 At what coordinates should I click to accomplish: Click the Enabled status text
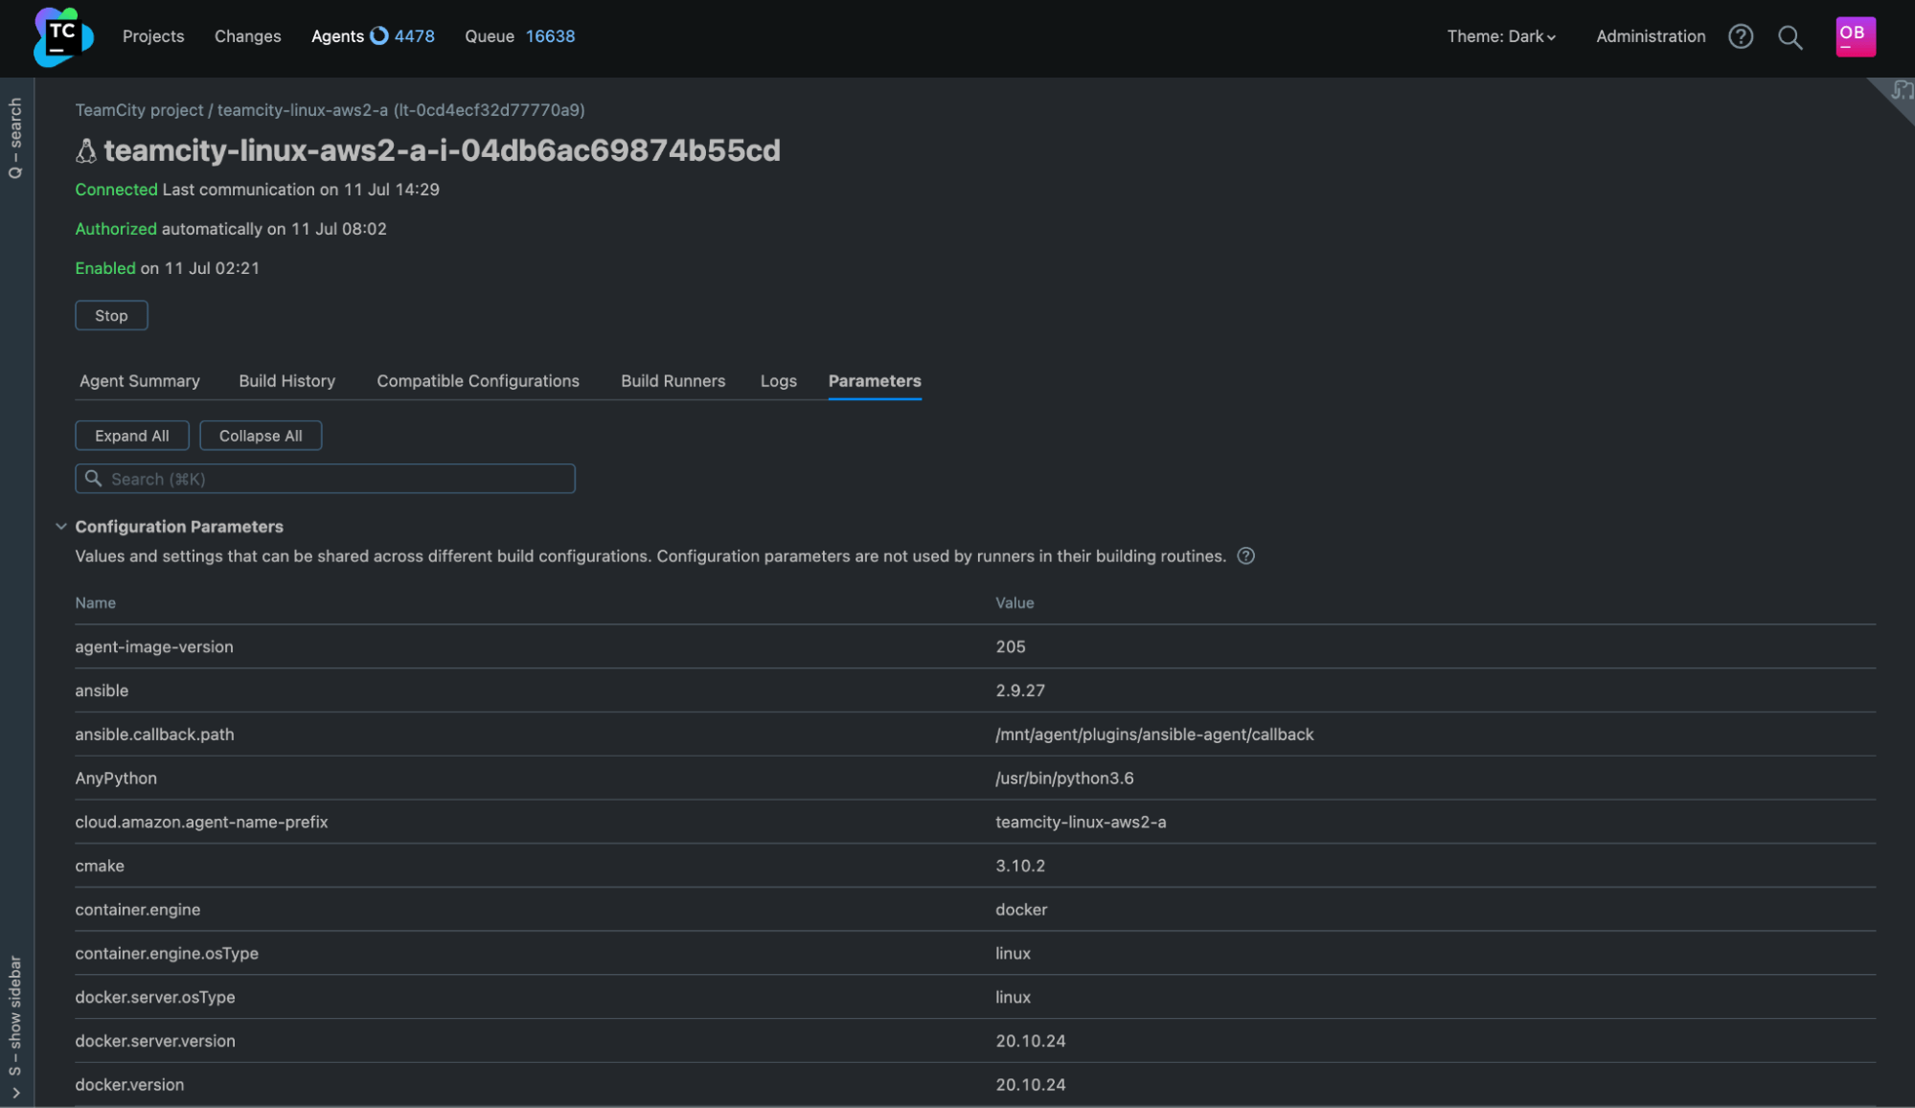coord(105,268)
